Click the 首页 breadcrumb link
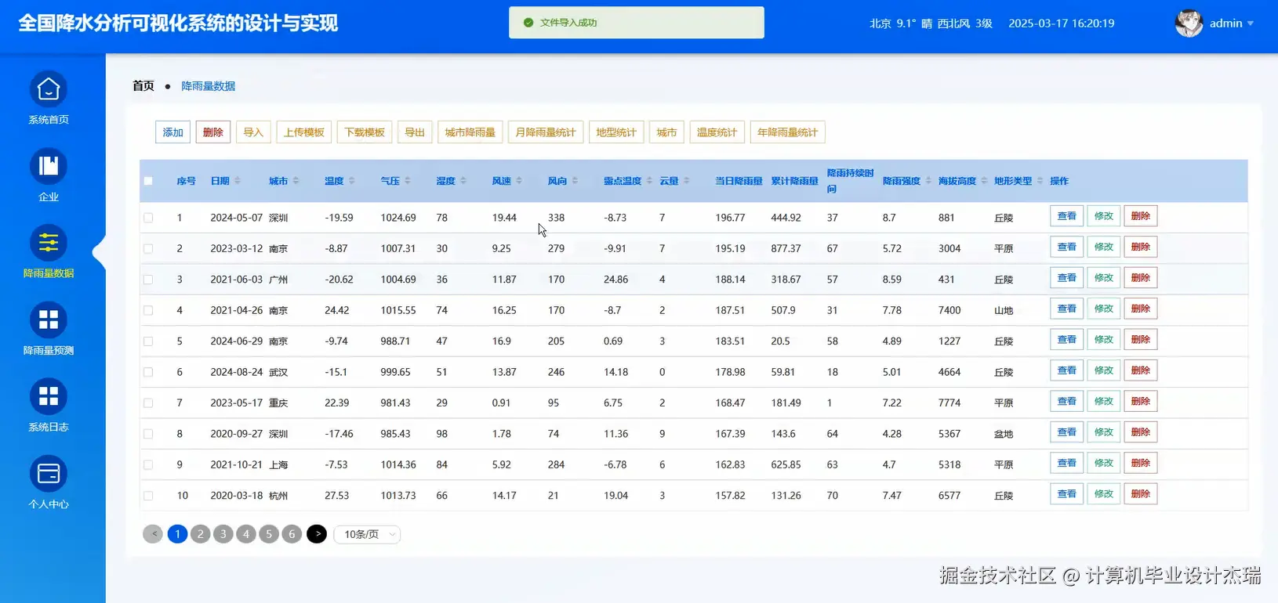Image resolution: width=1278 pixels, height=603 pixels. [x=143, y=86]
